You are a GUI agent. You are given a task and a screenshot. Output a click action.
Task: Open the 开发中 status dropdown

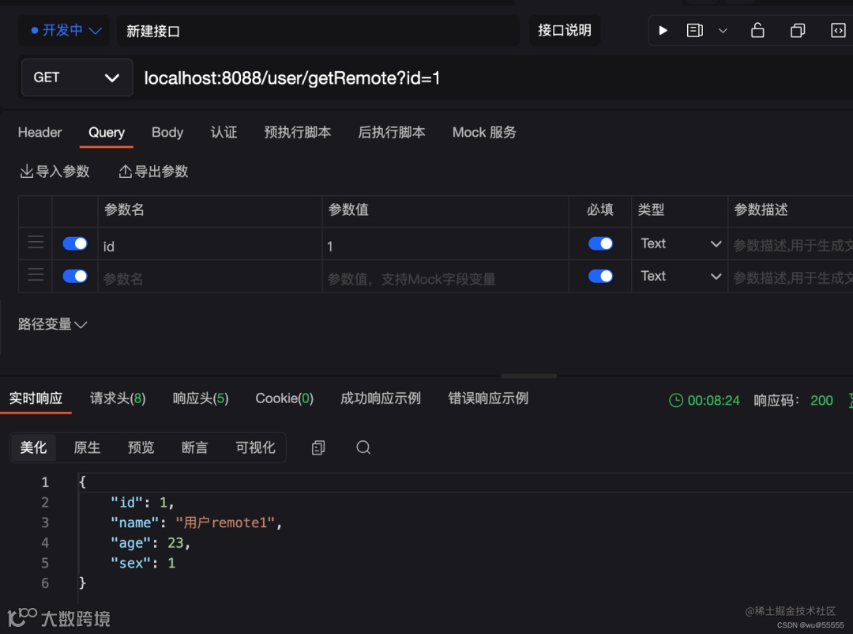click(66, 31)
